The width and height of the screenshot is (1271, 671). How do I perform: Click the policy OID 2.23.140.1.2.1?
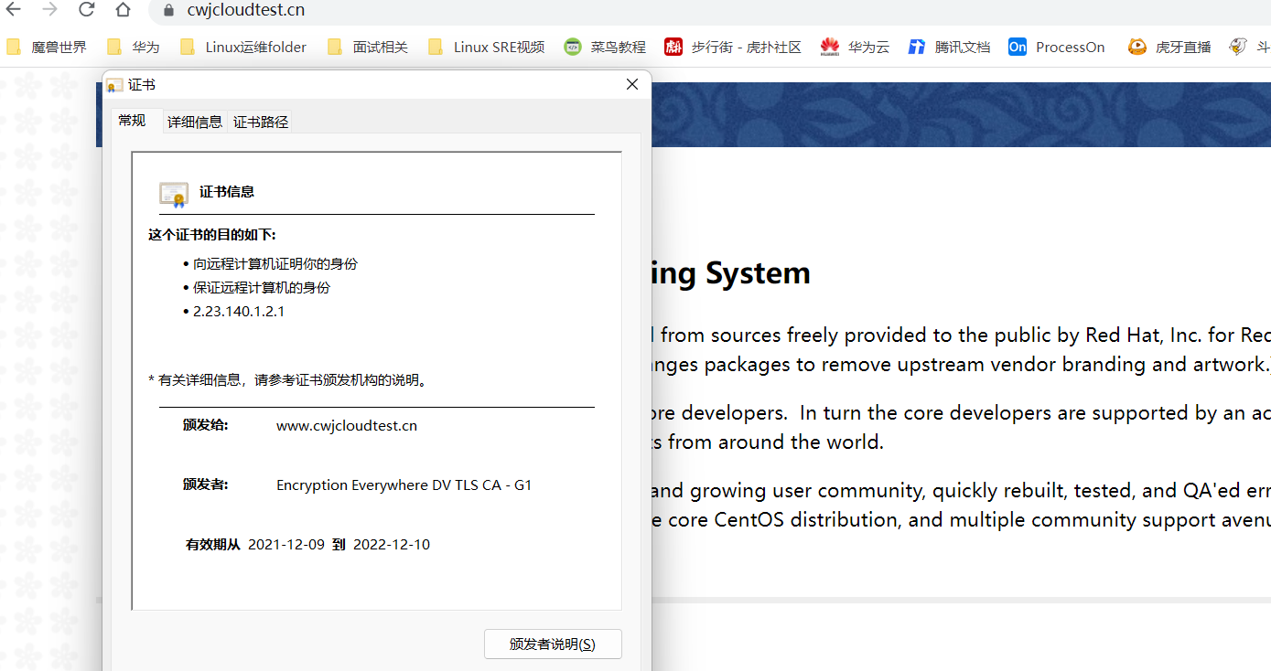coord(239,311)
